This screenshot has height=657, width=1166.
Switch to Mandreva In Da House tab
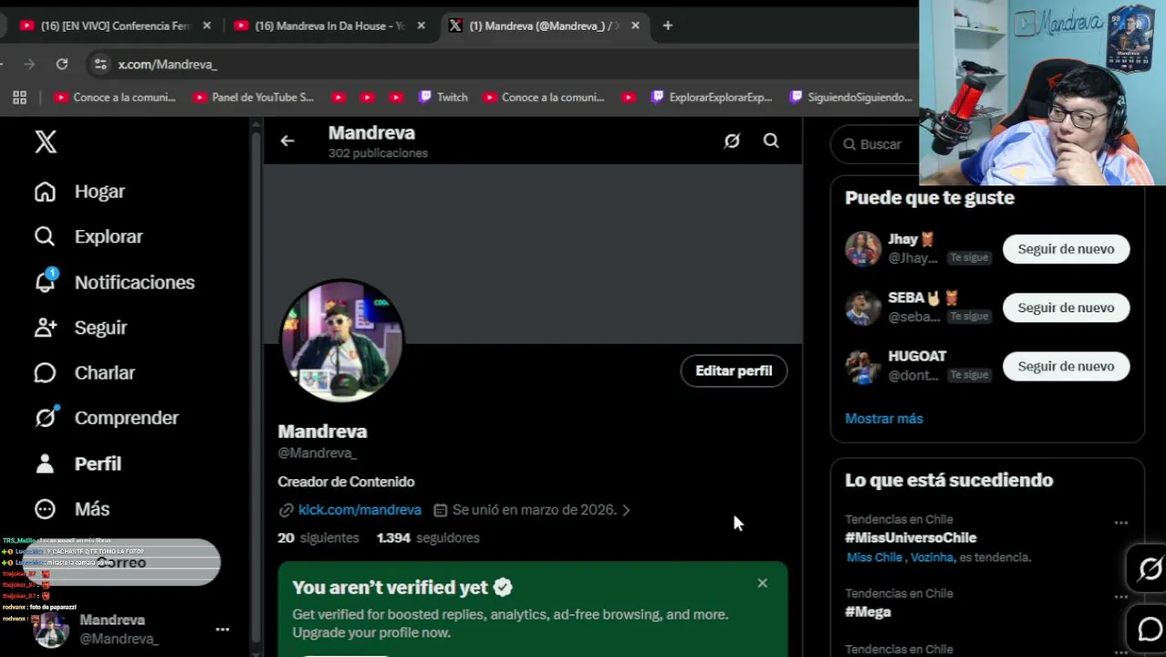click(x=329, y=26)
